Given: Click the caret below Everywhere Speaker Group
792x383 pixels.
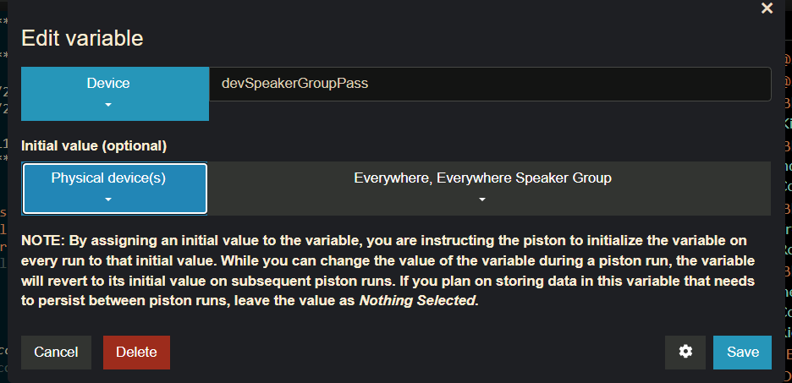Looking at the screenshot, I should click(x=482, y=200).
